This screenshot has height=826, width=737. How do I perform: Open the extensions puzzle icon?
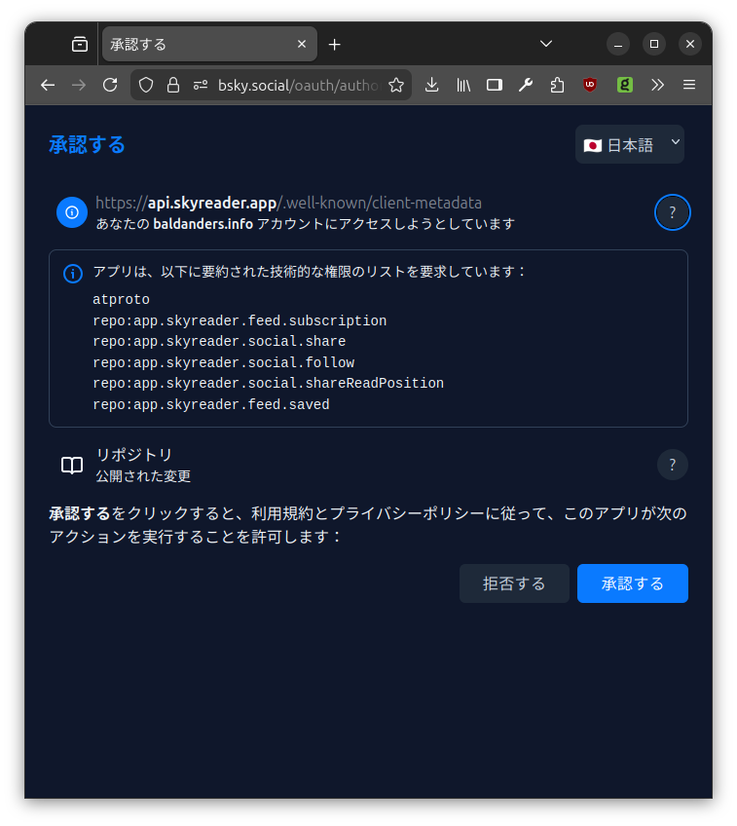[x=557, y=85]
